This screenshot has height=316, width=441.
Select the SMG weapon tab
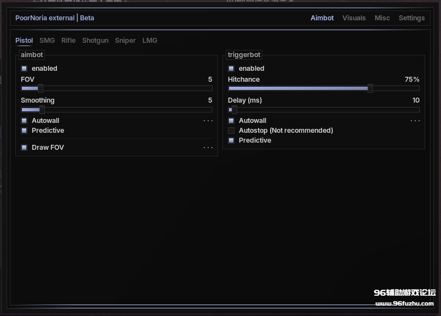coord(47,41)
